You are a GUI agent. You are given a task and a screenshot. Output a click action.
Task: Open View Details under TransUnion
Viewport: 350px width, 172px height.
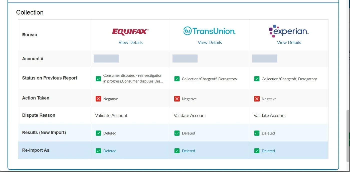210,42
